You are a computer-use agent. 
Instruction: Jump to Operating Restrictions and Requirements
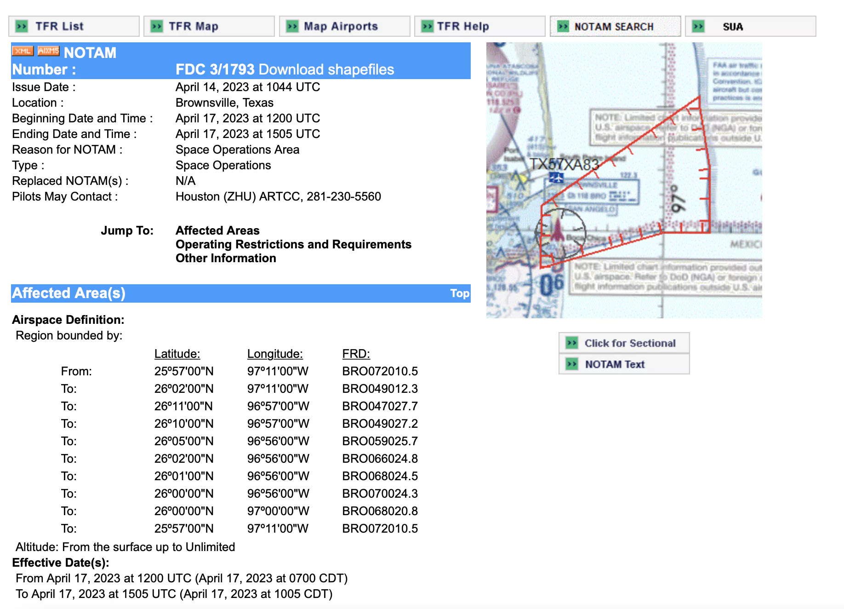(x=293, y=244)
